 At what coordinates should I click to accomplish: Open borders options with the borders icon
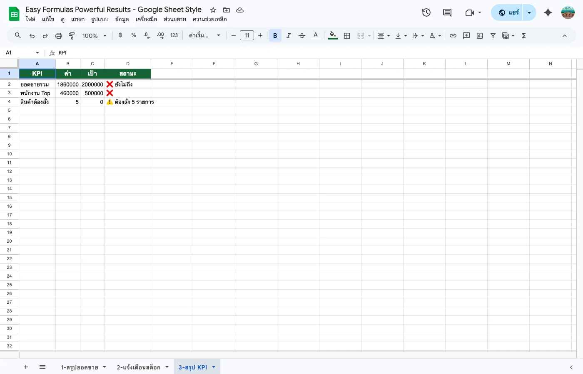click(347, 35)
